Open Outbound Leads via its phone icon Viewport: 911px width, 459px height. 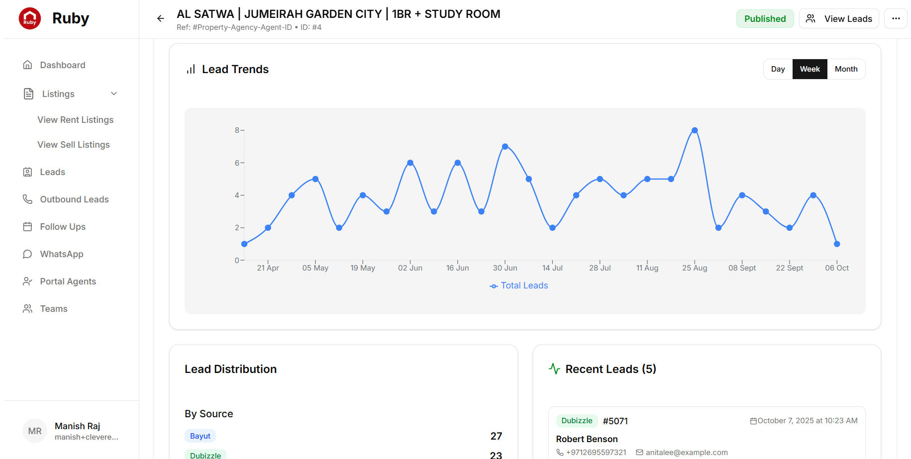coord(28,199)
